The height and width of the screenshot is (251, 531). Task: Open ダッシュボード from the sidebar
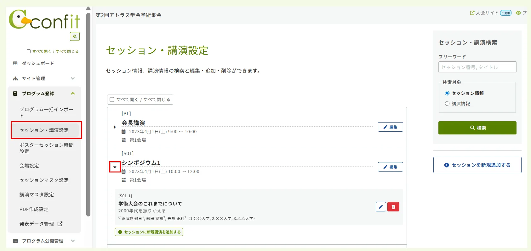[38, 63]
